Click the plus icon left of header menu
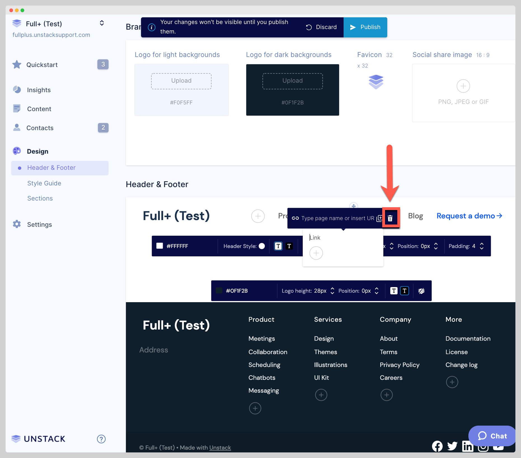Image resolution: width=521 pixels, height=458 pixels. (258, 216)
